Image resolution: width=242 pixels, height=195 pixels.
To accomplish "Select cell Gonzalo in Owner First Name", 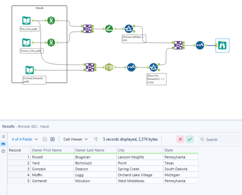I will coord(52,169).
